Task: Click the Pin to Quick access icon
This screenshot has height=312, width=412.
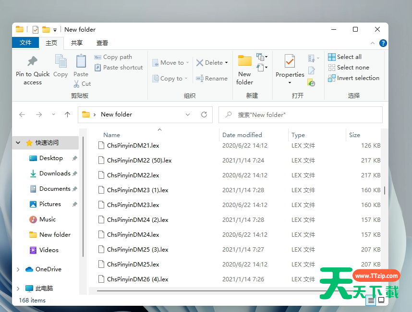Action: coord(32,62)
